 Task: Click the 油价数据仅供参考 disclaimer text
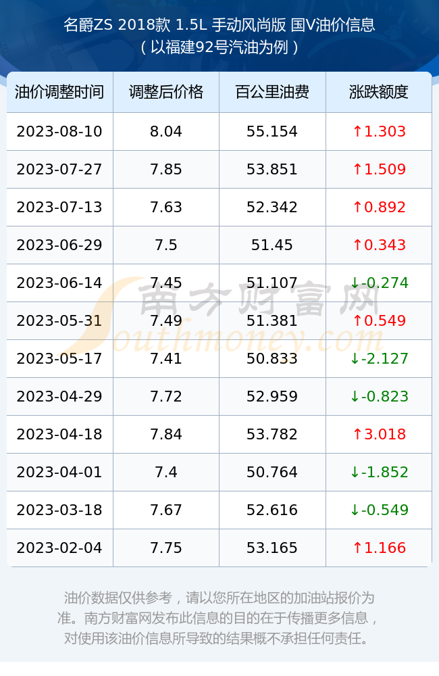tap(118, 598)
